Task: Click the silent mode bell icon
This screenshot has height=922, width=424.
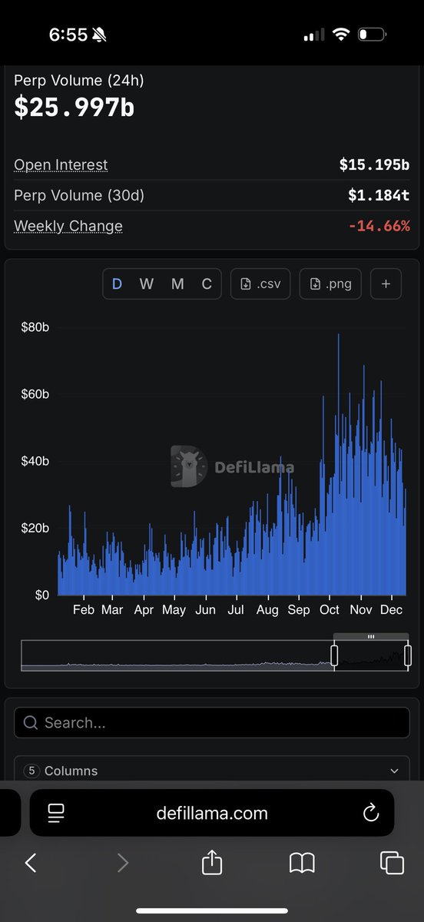Action: pyautogui.click(x=100, y=35)
